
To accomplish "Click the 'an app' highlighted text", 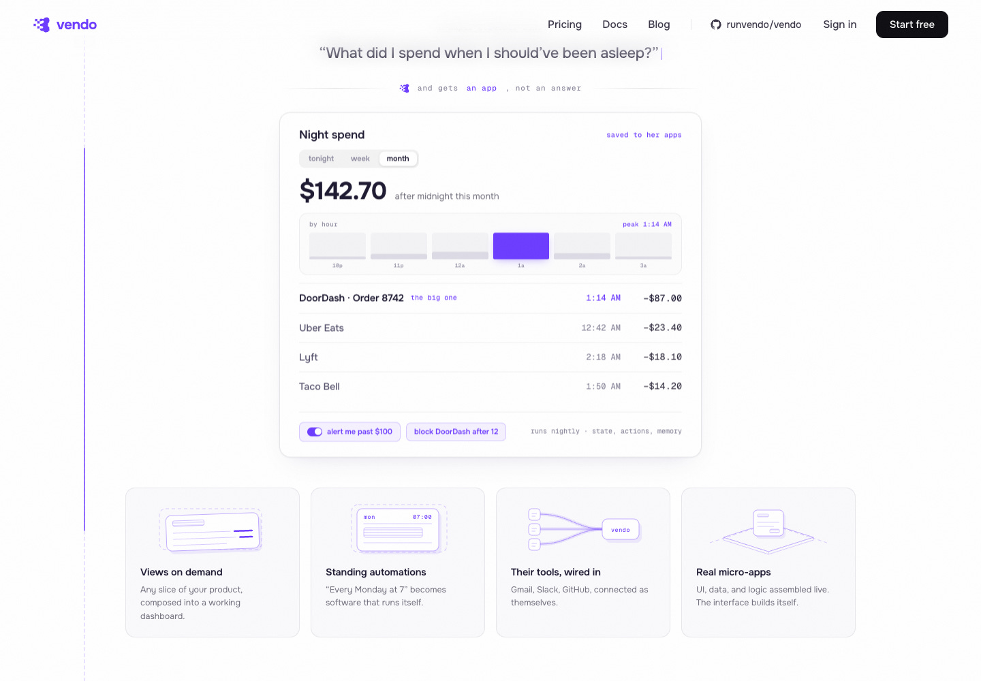I will coord(482,89).
